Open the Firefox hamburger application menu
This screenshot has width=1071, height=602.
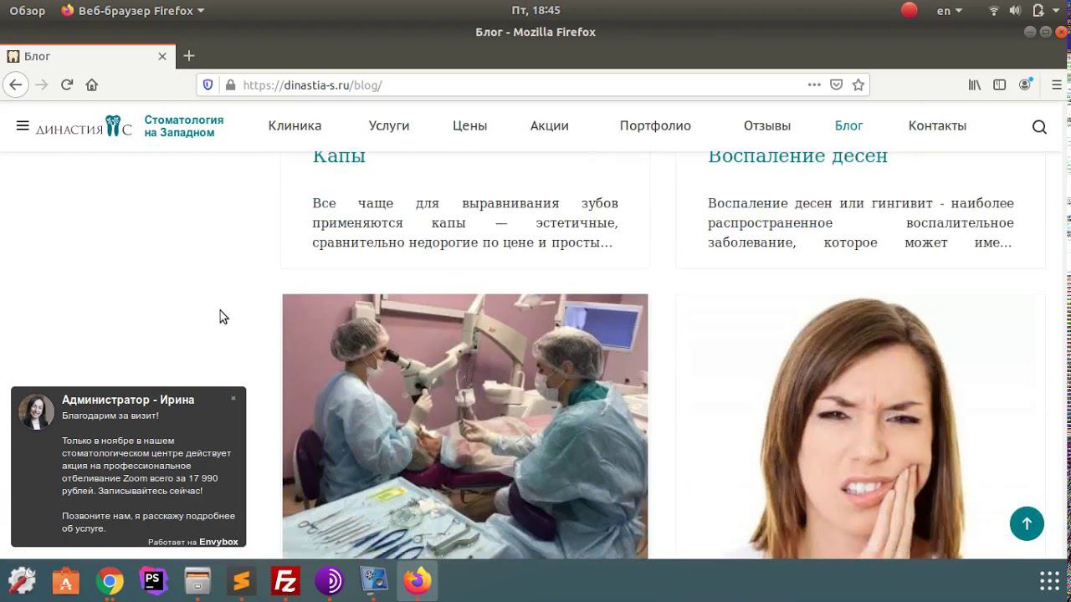1057,84
